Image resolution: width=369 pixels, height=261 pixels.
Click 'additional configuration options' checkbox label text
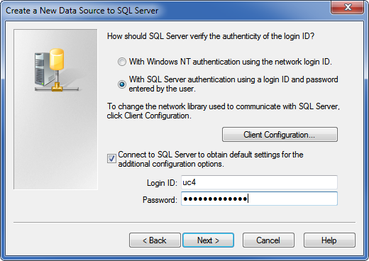point(171,164)
